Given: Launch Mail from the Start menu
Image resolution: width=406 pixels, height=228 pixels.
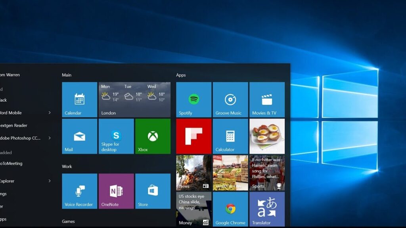Looking at the screenshot, I should tap(79, 136).
